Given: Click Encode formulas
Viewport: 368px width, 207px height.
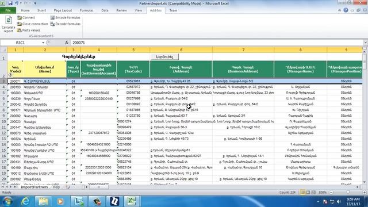Looking at the screenshot, I should point(65,18).
